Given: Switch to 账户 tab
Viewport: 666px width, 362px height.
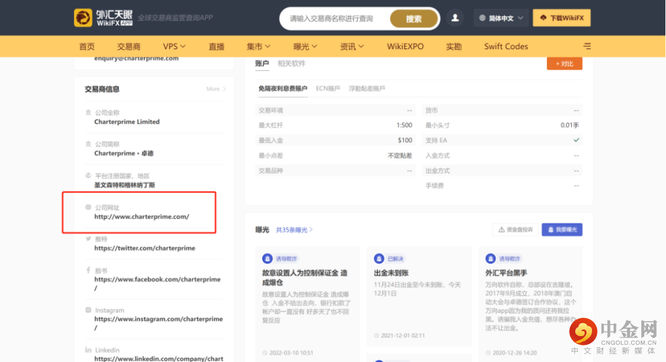Looking at the screenshot, I should pos(262,63).
